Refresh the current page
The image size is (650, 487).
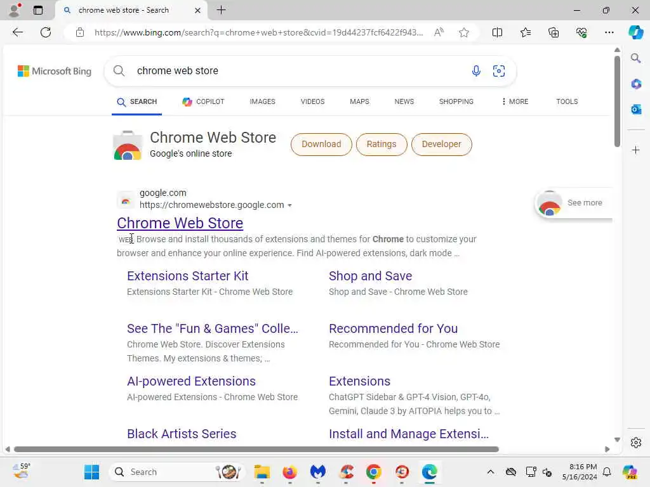tap(46, 32)
